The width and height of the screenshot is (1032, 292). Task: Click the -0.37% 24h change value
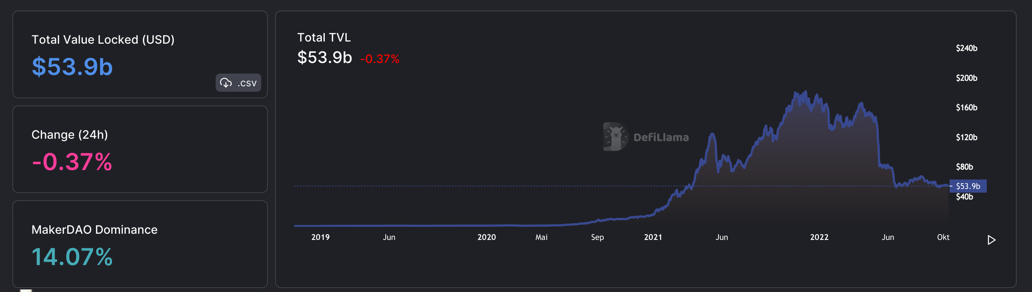pyautogui.click(x=72, y=162)
